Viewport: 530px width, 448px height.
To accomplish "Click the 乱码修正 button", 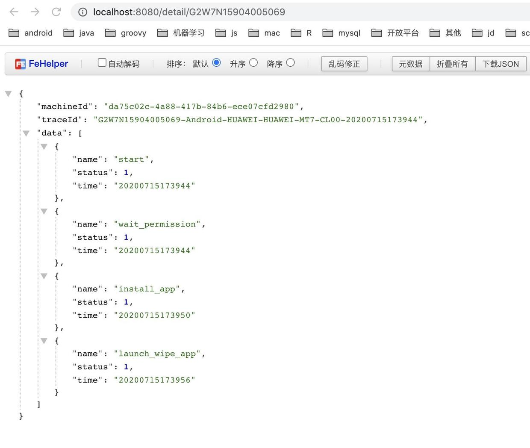I will point(344,64).
